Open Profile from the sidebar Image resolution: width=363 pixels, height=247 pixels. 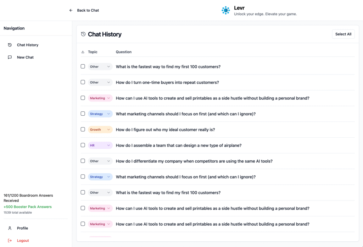click(22, 228)
